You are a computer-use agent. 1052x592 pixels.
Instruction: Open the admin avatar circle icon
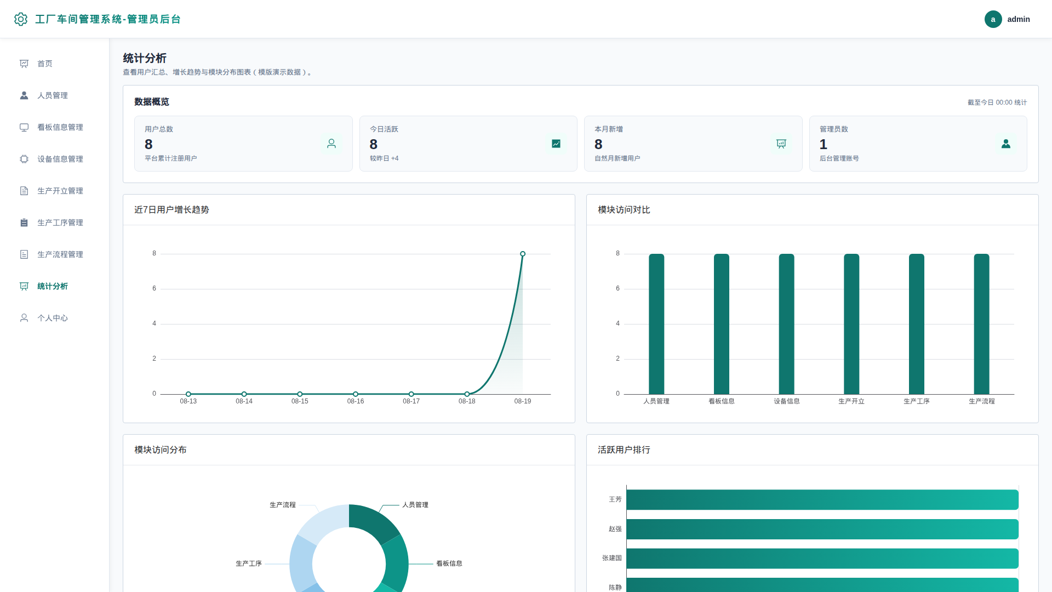tap(993, 19)
